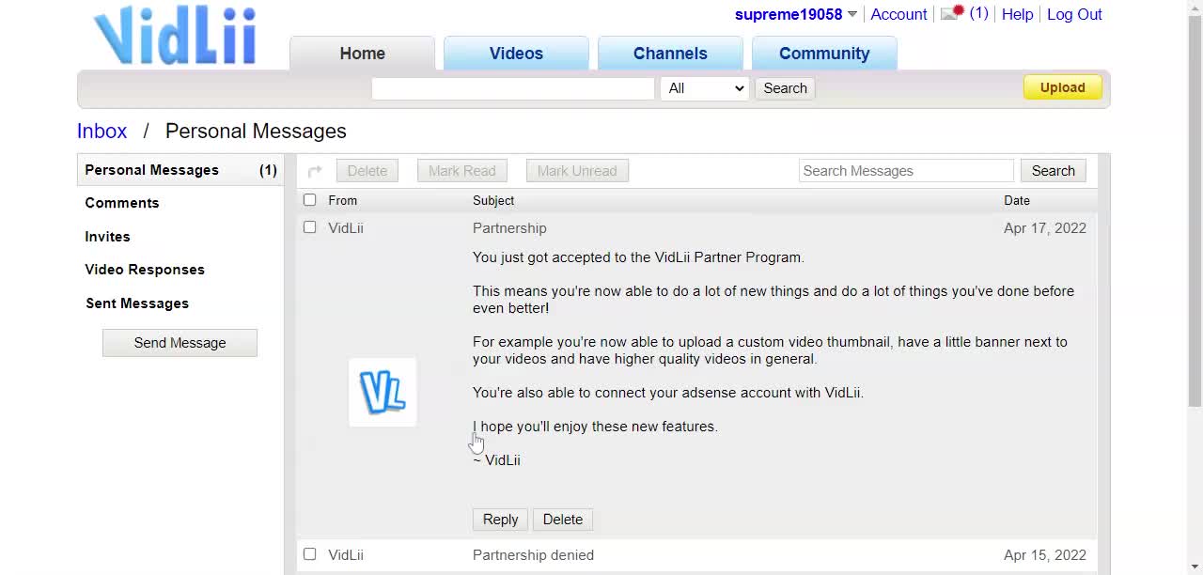Click the From column header
1203x575 pixels.
(343, 200)
